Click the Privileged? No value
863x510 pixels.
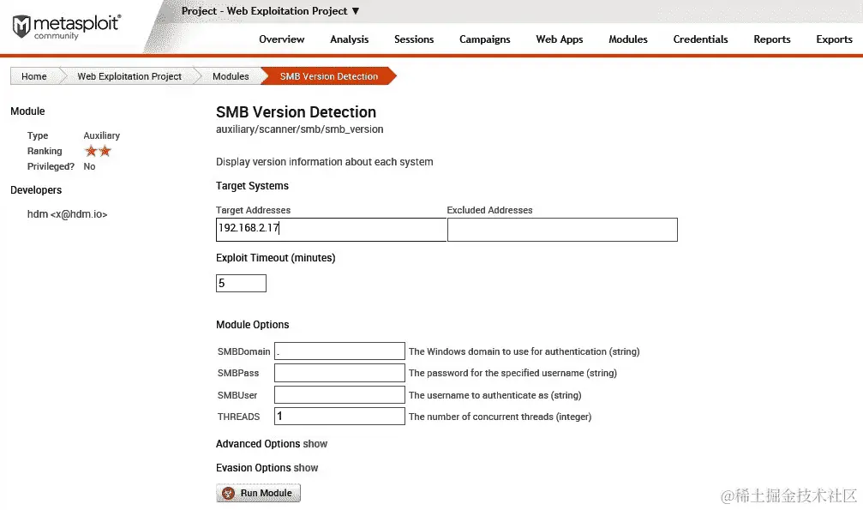tap(89, 166)
